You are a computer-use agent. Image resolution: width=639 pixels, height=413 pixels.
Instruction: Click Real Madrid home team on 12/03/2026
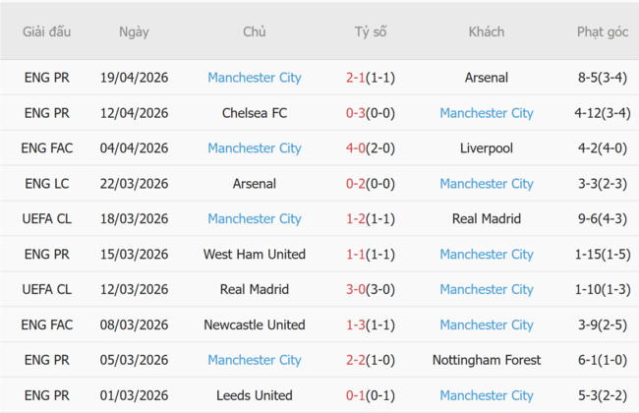[x=255, y=290]
